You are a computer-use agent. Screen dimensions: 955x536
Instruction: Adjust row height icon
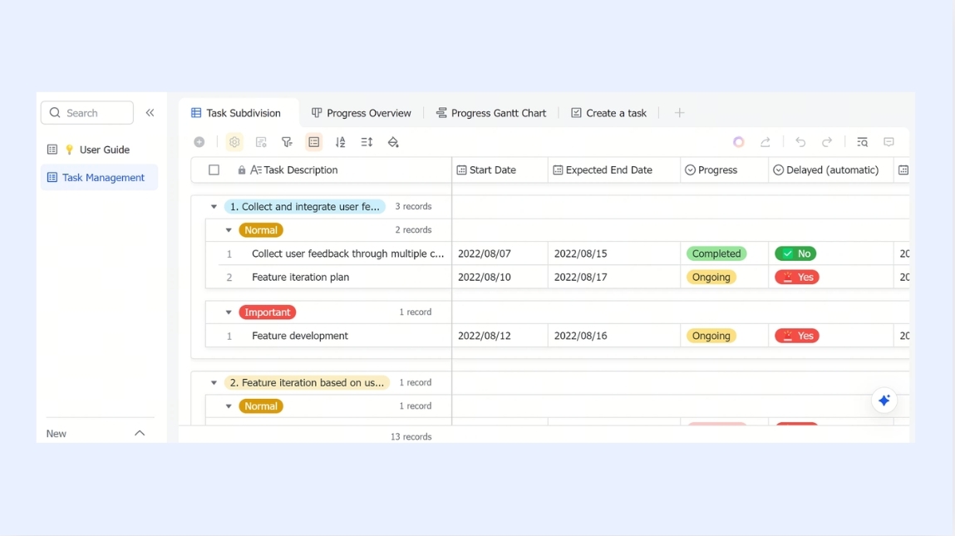point(367,142)
